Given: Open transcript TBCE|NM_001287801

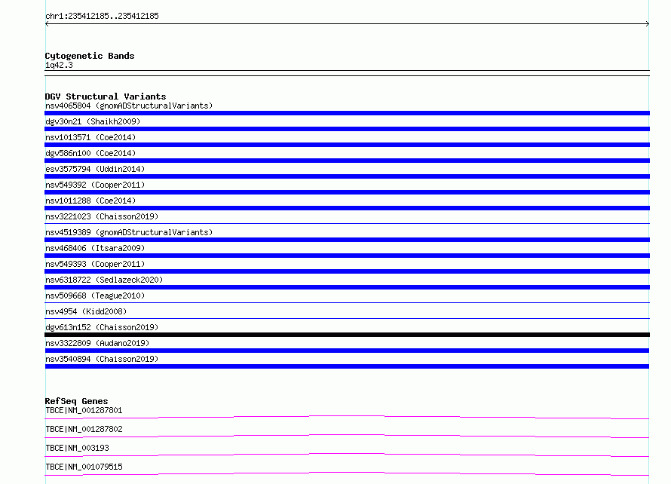Looking at the screenshot, I should tap(84, 410).
